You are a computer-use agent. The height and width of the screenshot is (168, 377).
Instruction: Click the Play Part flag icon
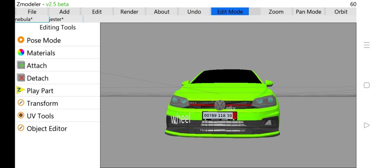click(x=21, y=90)
